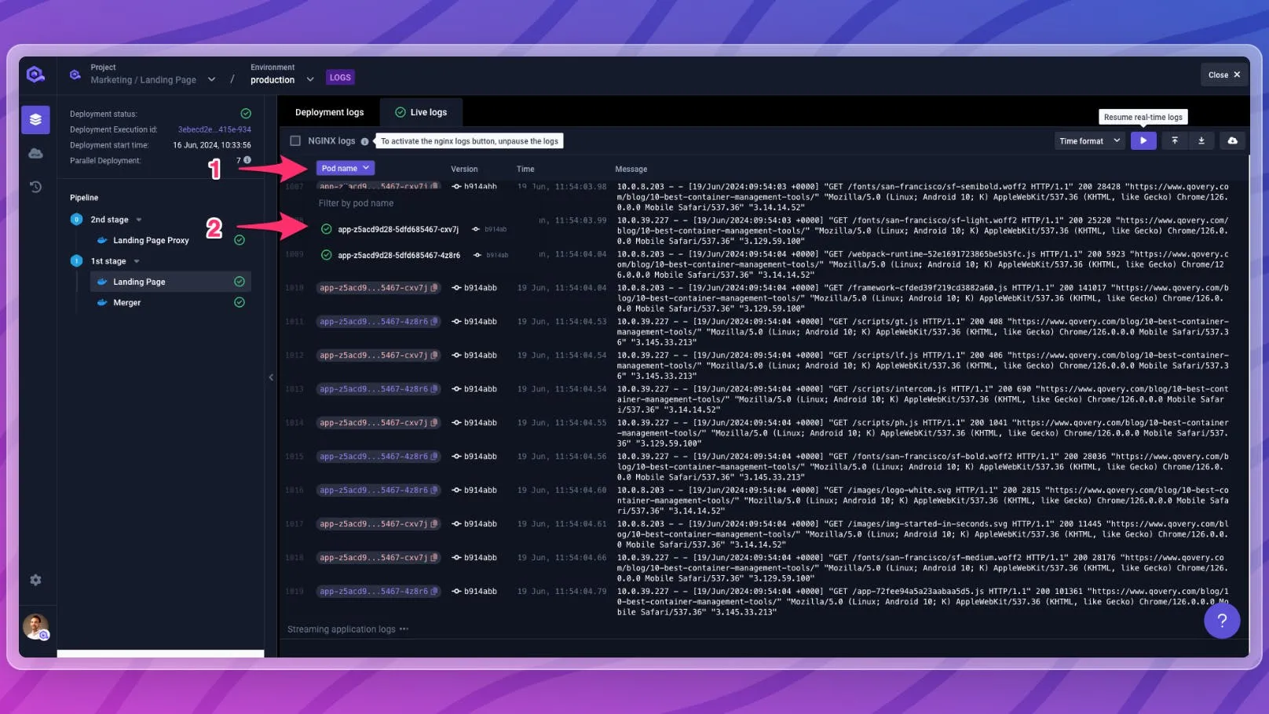Screen dimensions: 1269x714
Task: Click the Deployment Execution id link
Action: [x=213, y=129]
